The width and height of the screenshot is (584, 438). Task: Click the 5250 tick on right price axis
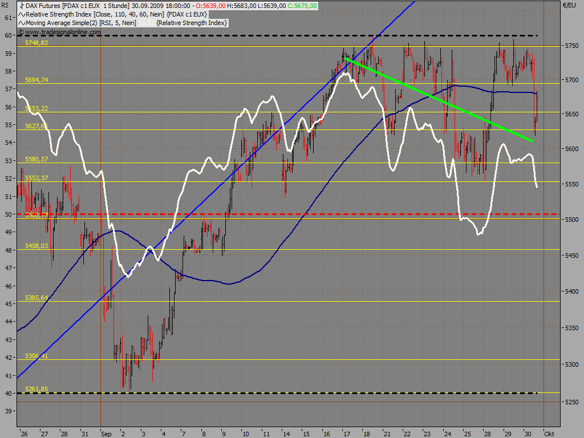571,402
